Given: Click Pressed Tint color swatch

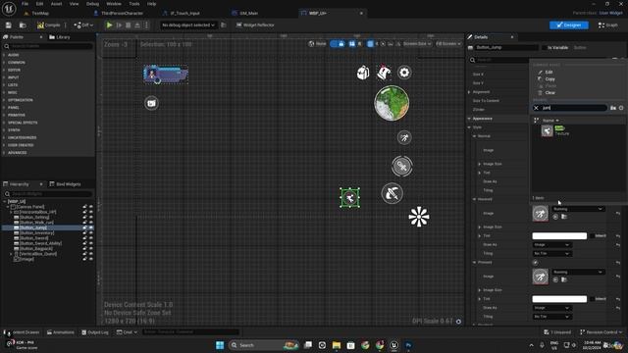Looking at the screenshot, I should [559, 299].
